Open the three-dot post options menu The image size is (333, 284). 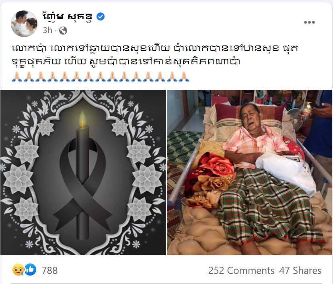(309, 22)
